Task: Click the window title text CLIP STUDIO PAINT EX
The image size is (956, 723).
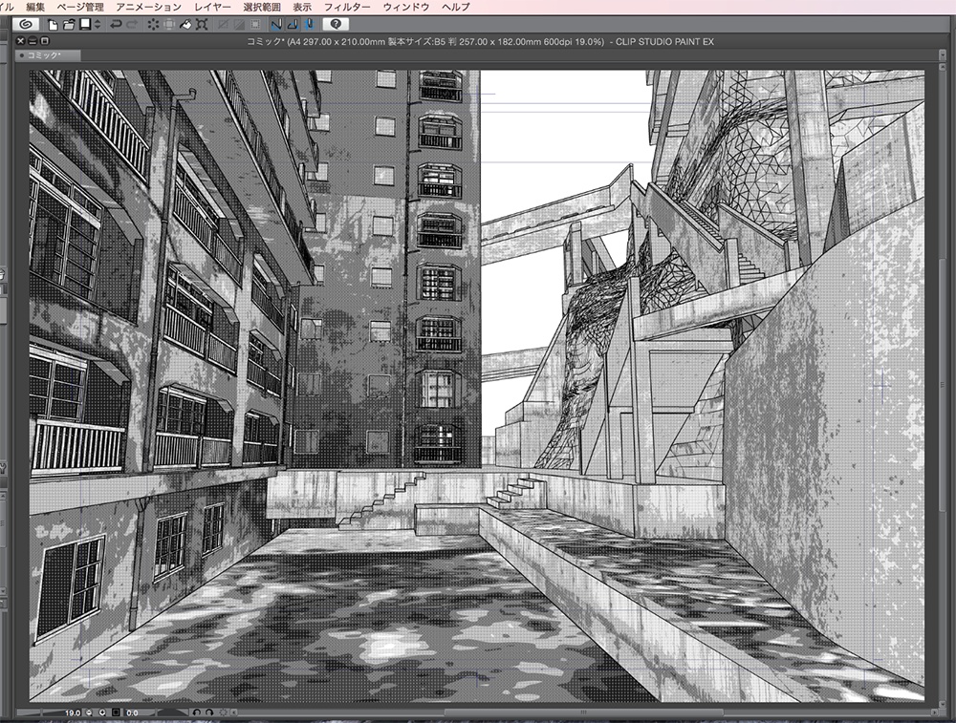Action: (664, 41)
